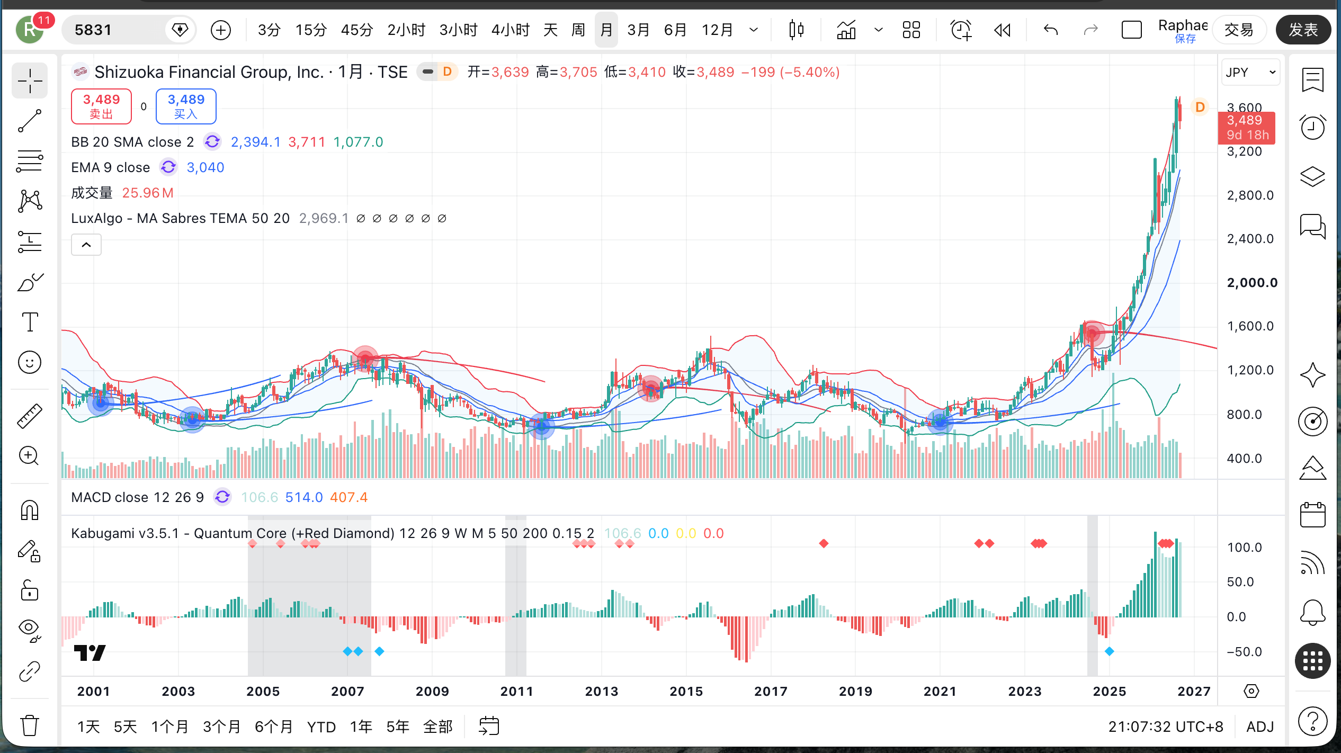The height and width of the screenshot is (753, 1341).
Task: Open the emoji and icons tool
Action: pyautogui.click(x=30, y=362)
